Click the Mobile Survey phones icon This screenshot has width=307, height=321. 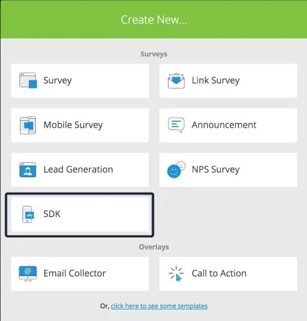28,125
